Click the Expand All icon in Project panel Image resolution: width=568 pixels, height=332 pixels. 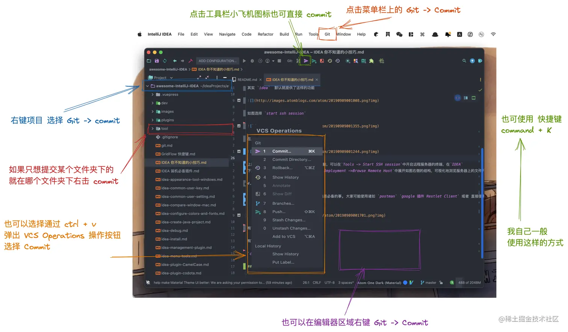tap(199, 77)
